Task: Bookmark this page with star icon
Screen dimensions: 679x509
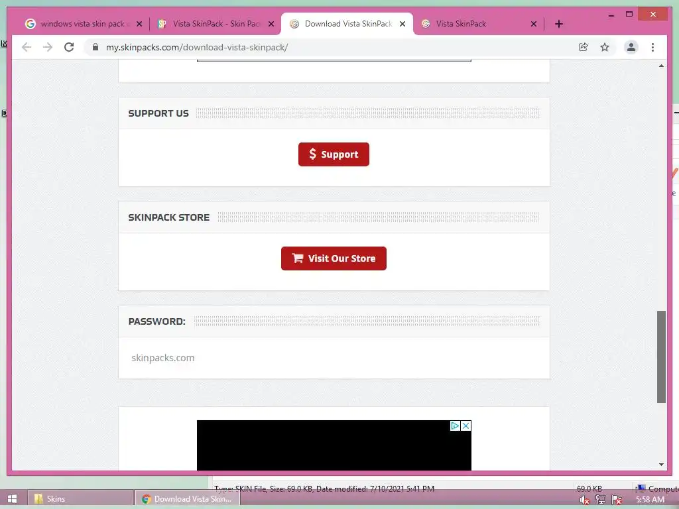Action: coord(605,47)
